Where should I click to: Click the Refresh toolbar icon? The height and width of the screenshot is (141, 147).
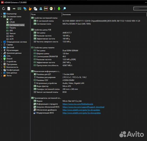pos(4,9)
